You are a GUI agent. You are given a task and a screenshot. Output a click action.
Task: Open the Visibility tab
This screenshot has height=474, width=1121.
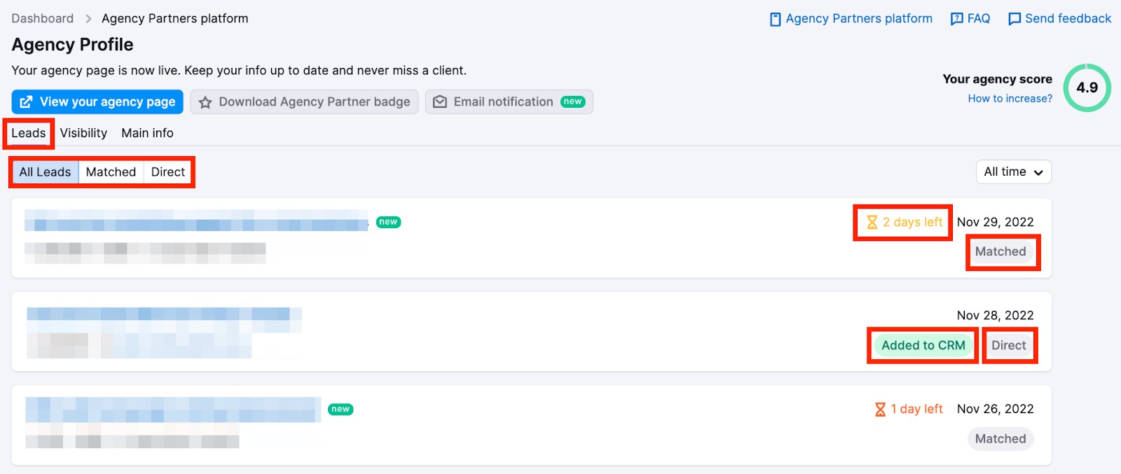83,133
